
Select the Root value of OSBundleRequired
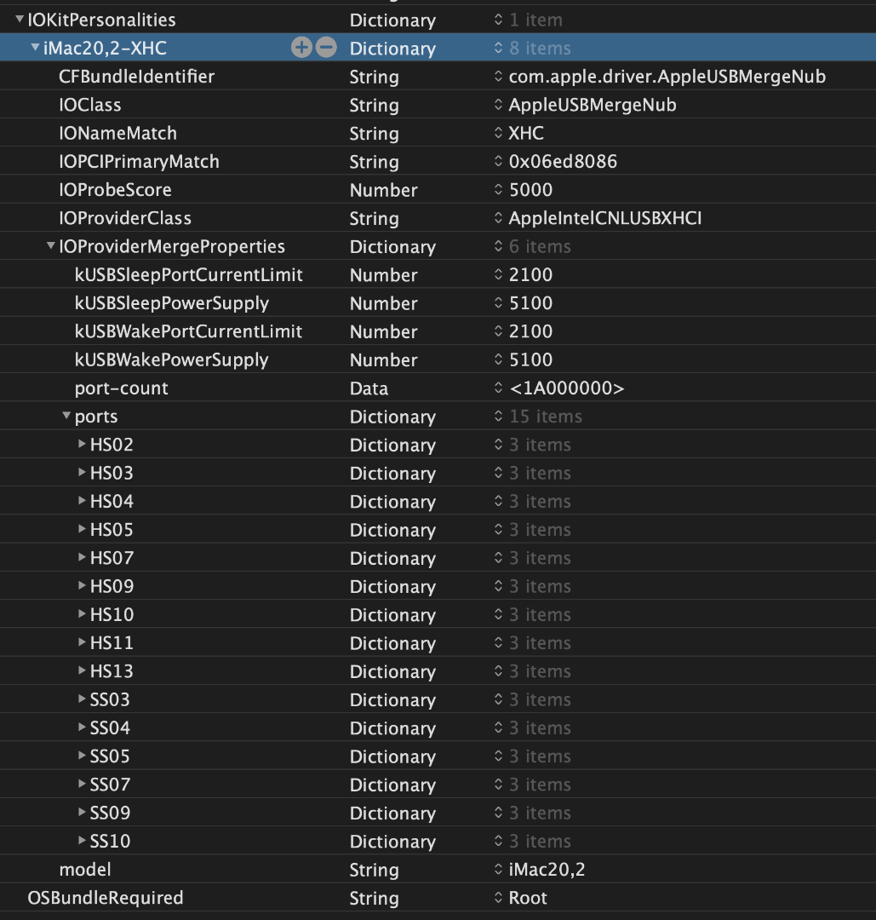click(x=528, y=898)
